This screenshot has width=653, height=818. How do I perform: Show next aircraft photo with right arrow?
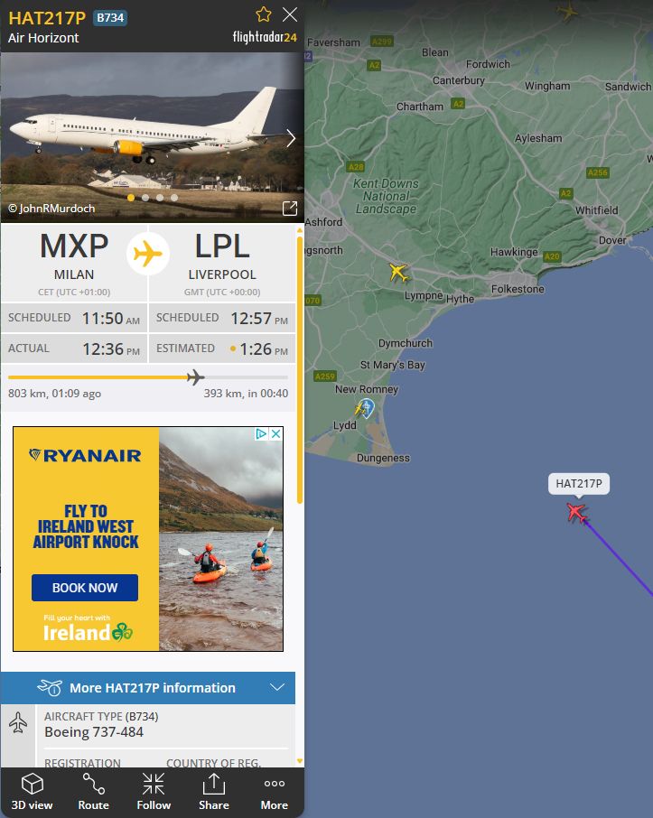[x=291, y=138]
